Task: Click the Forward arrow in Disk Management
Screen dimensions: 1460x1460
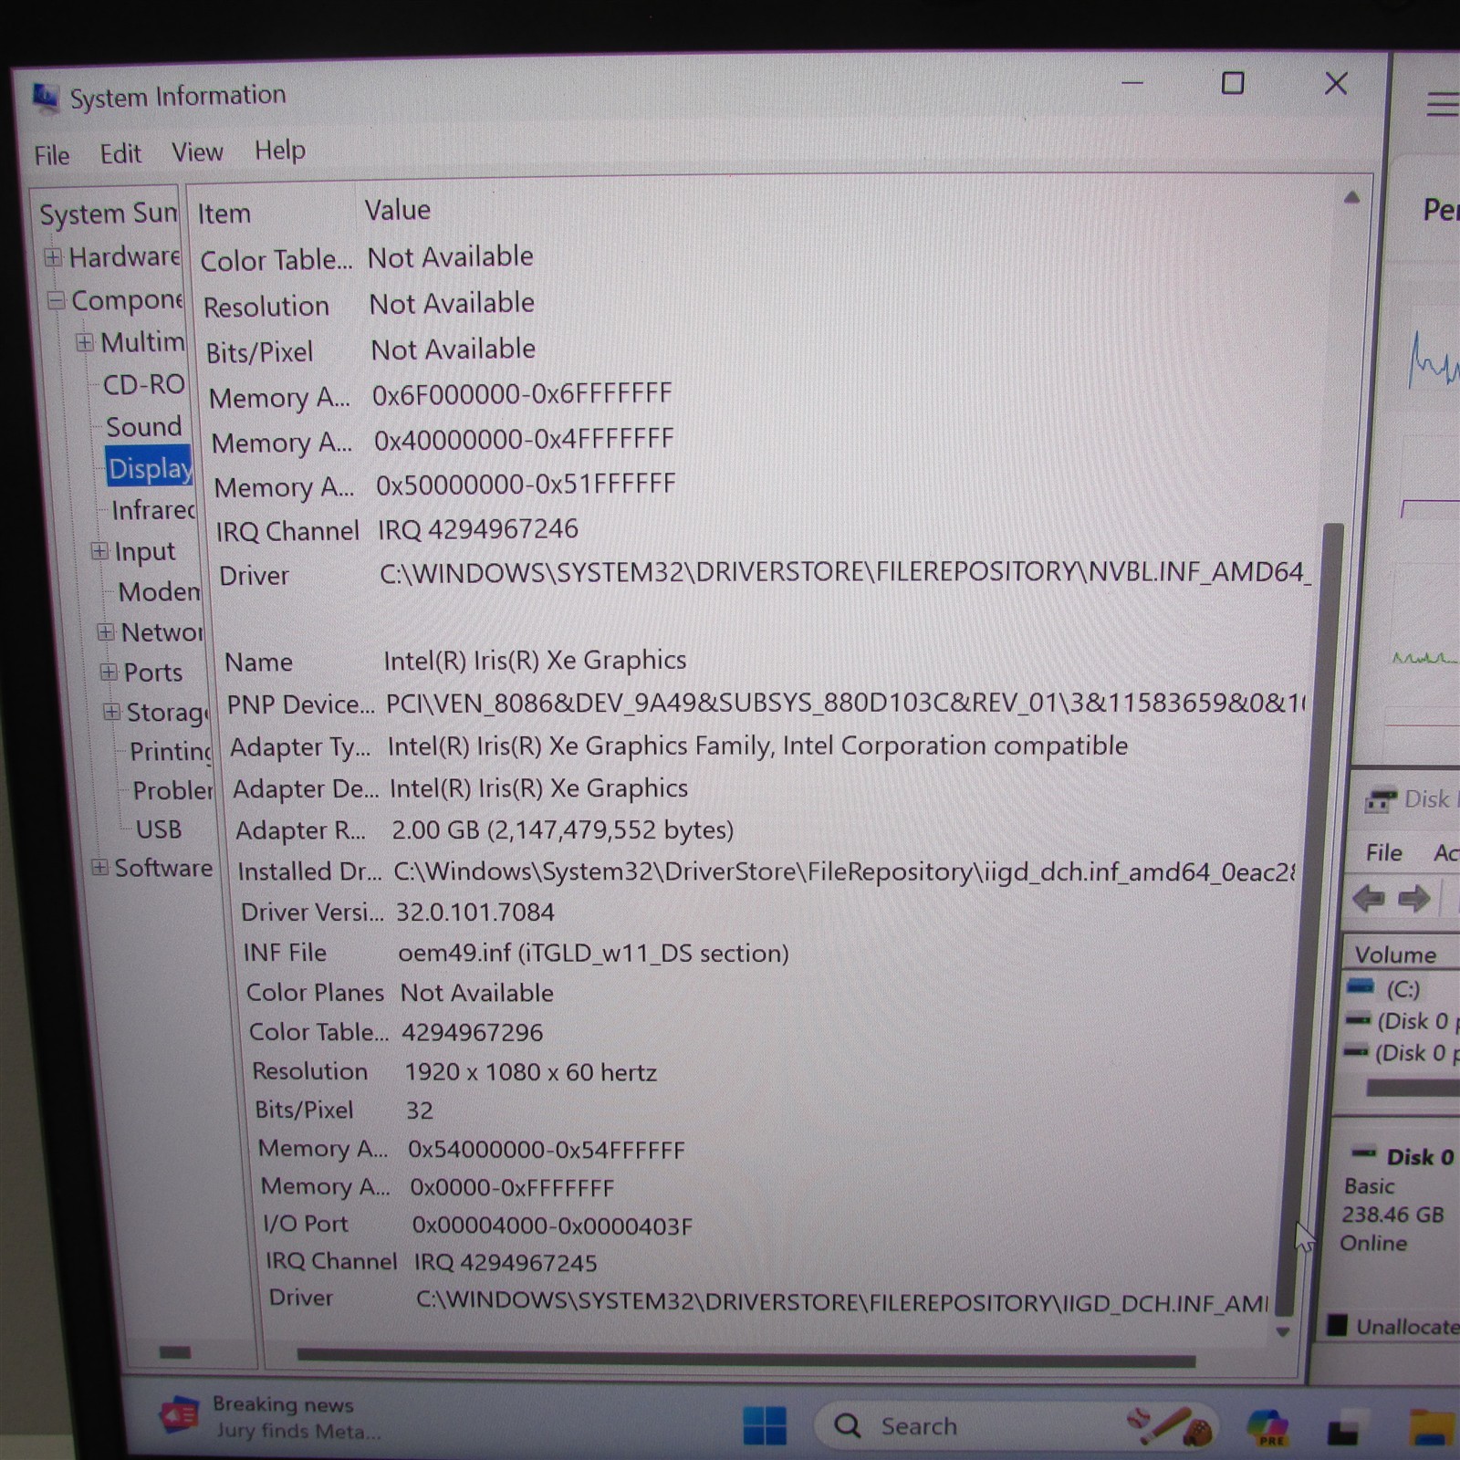Action: click(x=1414, y=899)
